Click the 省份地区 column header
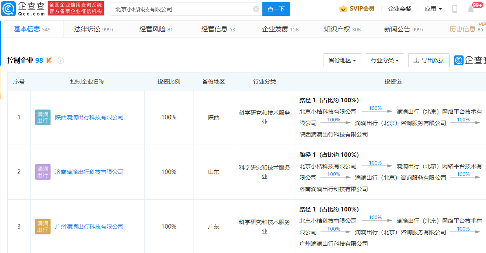Screen dimensions: 486x253 pos(213,81)
